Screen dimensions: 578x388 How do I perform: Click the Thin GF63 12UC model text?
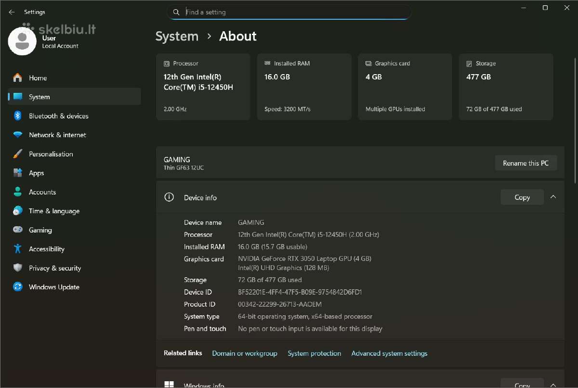coord(184,168)
